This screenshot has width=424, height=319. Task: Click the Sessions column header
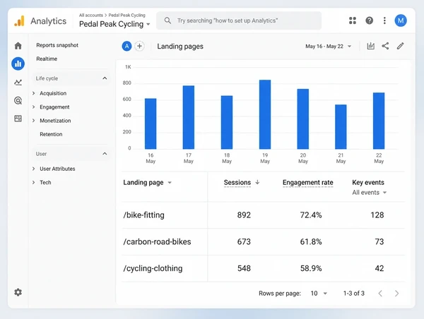click(x=237, y=182)
